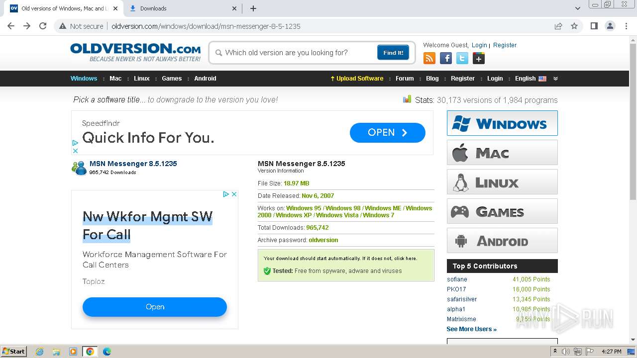Share this page icon in address bar
The image size is (637, 358).
pyautogui.click(x=558, y=26)
